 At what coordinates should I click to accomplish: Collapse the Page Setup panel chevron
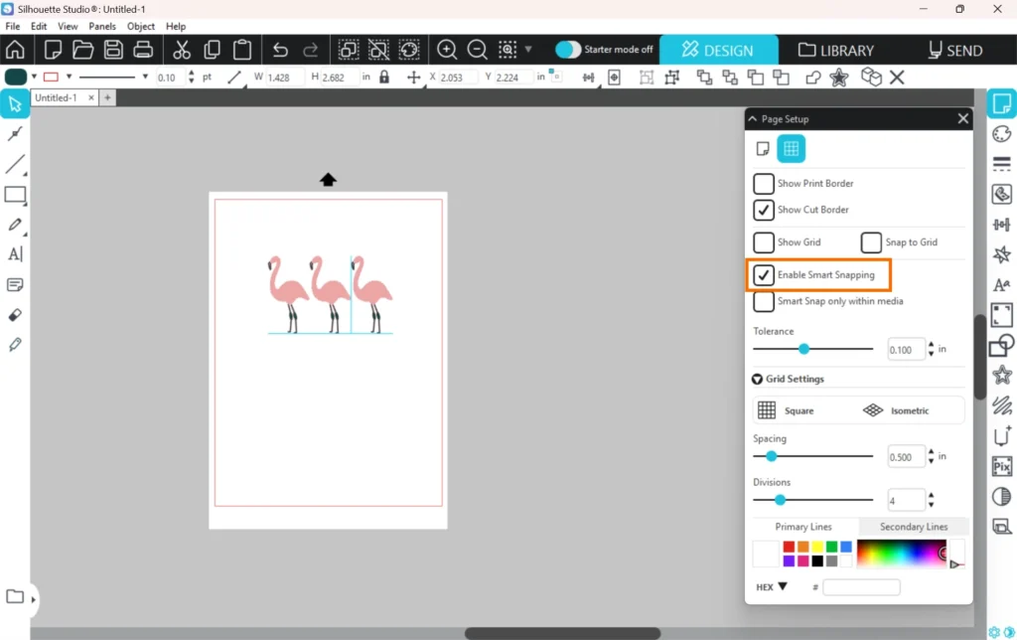753,119
